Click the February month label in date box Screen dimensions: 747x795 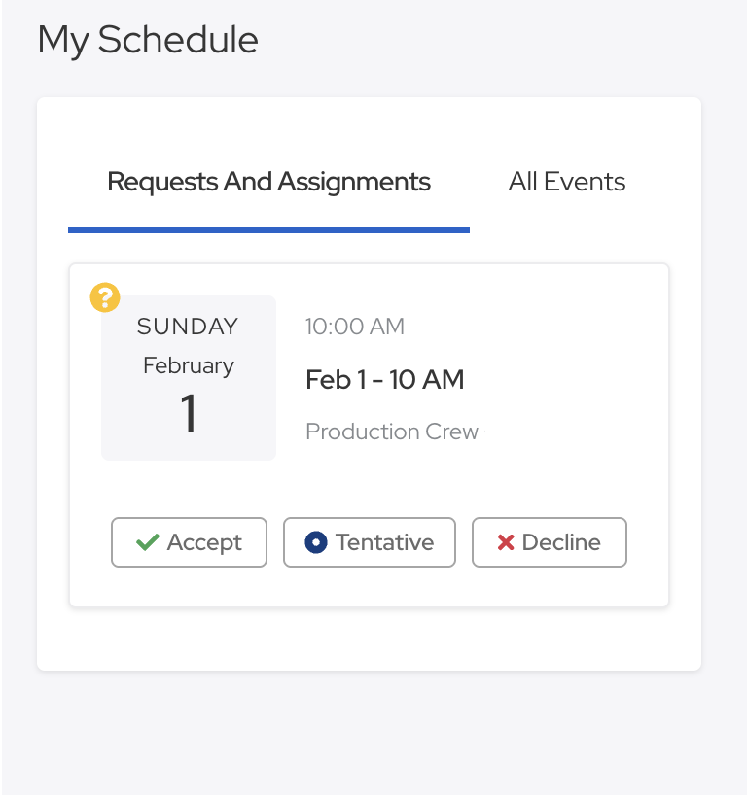pos(189,366)
